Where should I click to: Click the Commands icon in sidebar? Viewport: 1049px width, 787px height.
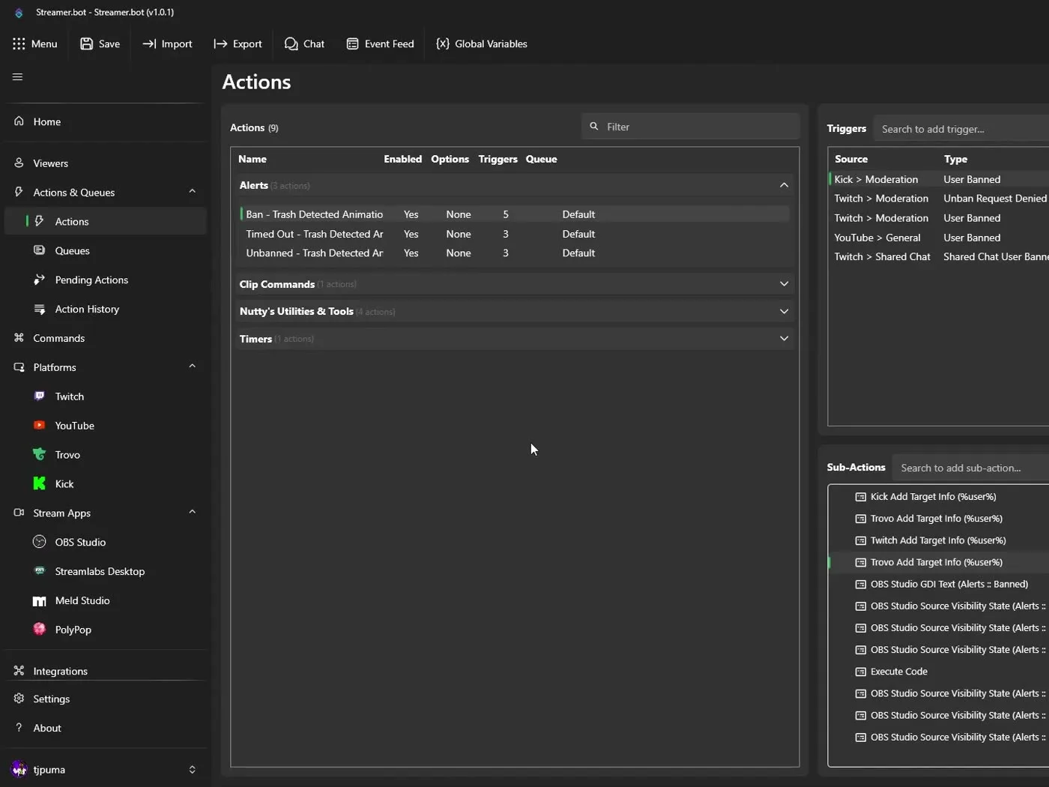[19, 338]
